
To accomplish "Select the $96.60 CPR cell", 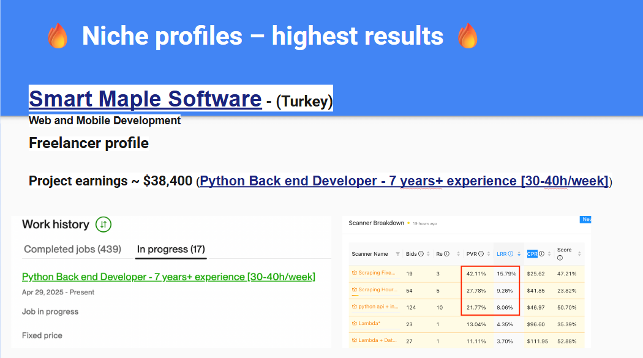I will (x=536, y=324).
